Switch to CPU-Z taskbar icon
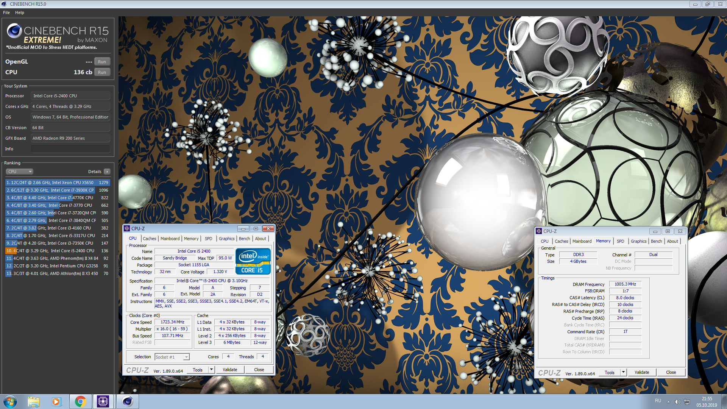 click(x=103, y=401)
